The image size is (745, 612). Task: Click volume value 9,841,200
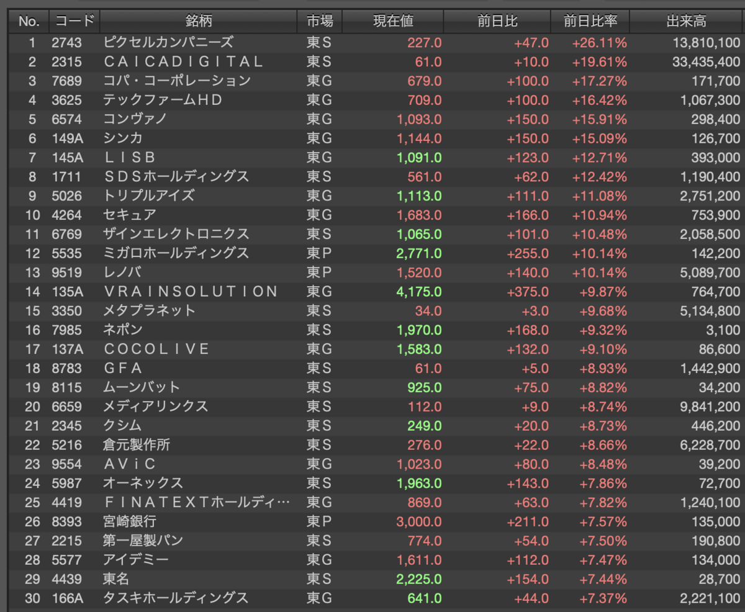[710, 407]
